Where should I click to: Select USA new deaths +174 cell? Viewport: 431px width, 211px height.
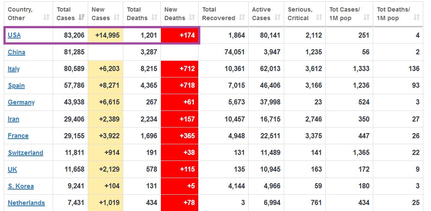[179, 35]
